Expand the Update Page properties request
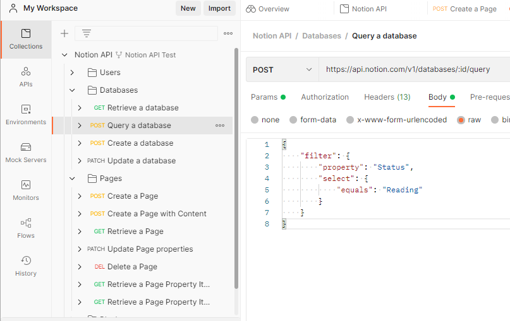Screen dimensions: 510x321 [80, 249]
